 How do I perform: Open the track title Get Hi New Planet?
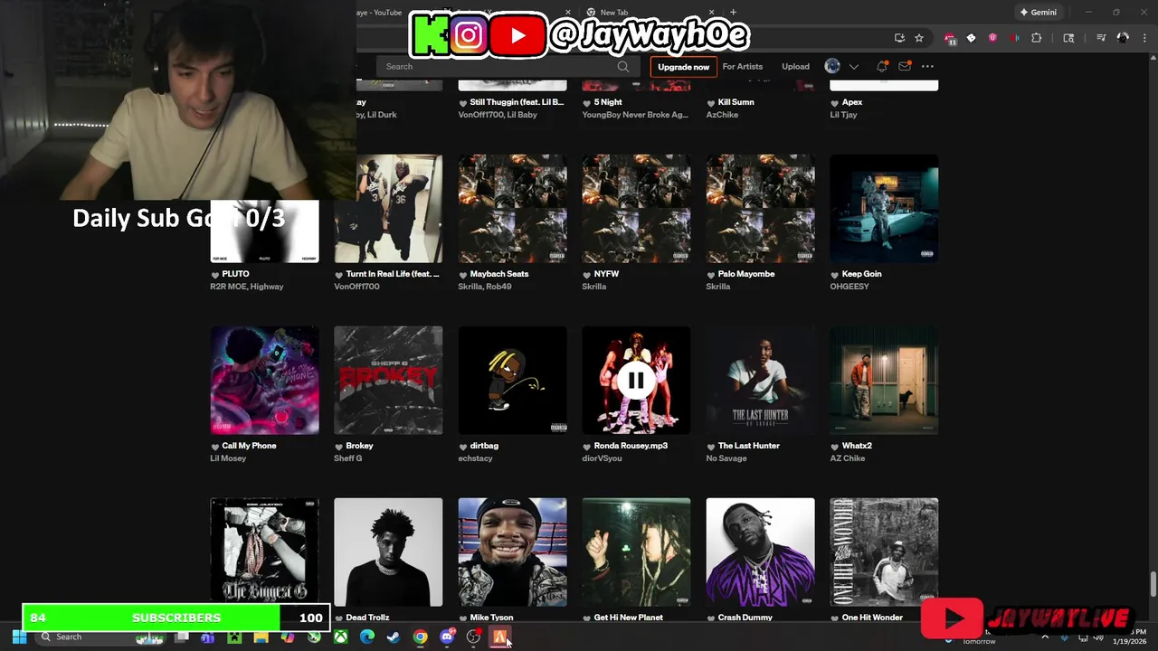(x=628, y=618)
